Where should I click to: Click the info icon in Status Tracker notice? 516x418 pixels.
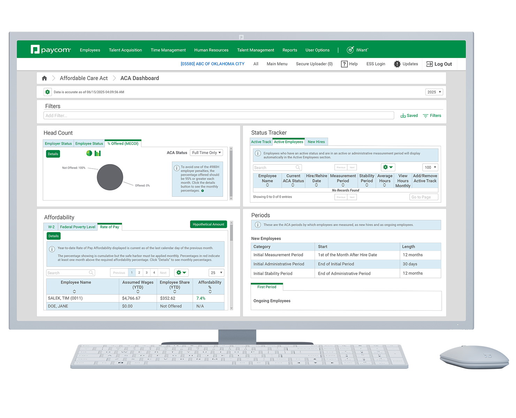(258, 154)
